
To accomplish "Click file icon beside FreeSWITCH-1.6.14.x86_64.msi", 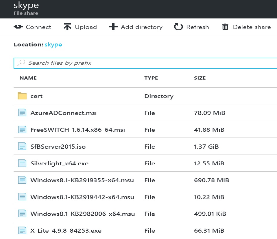I will (x=22, y=130).
